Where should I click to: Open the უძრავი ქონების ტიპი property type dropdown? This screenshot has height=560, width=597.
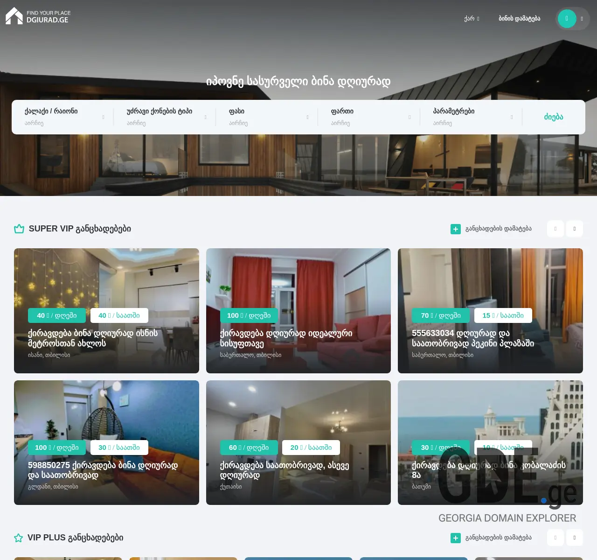[164, 117]
